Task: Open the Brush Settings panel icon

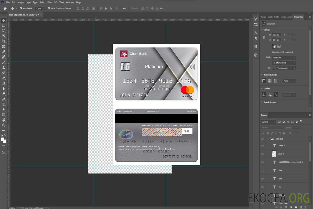Action: (x=256, y=19)
